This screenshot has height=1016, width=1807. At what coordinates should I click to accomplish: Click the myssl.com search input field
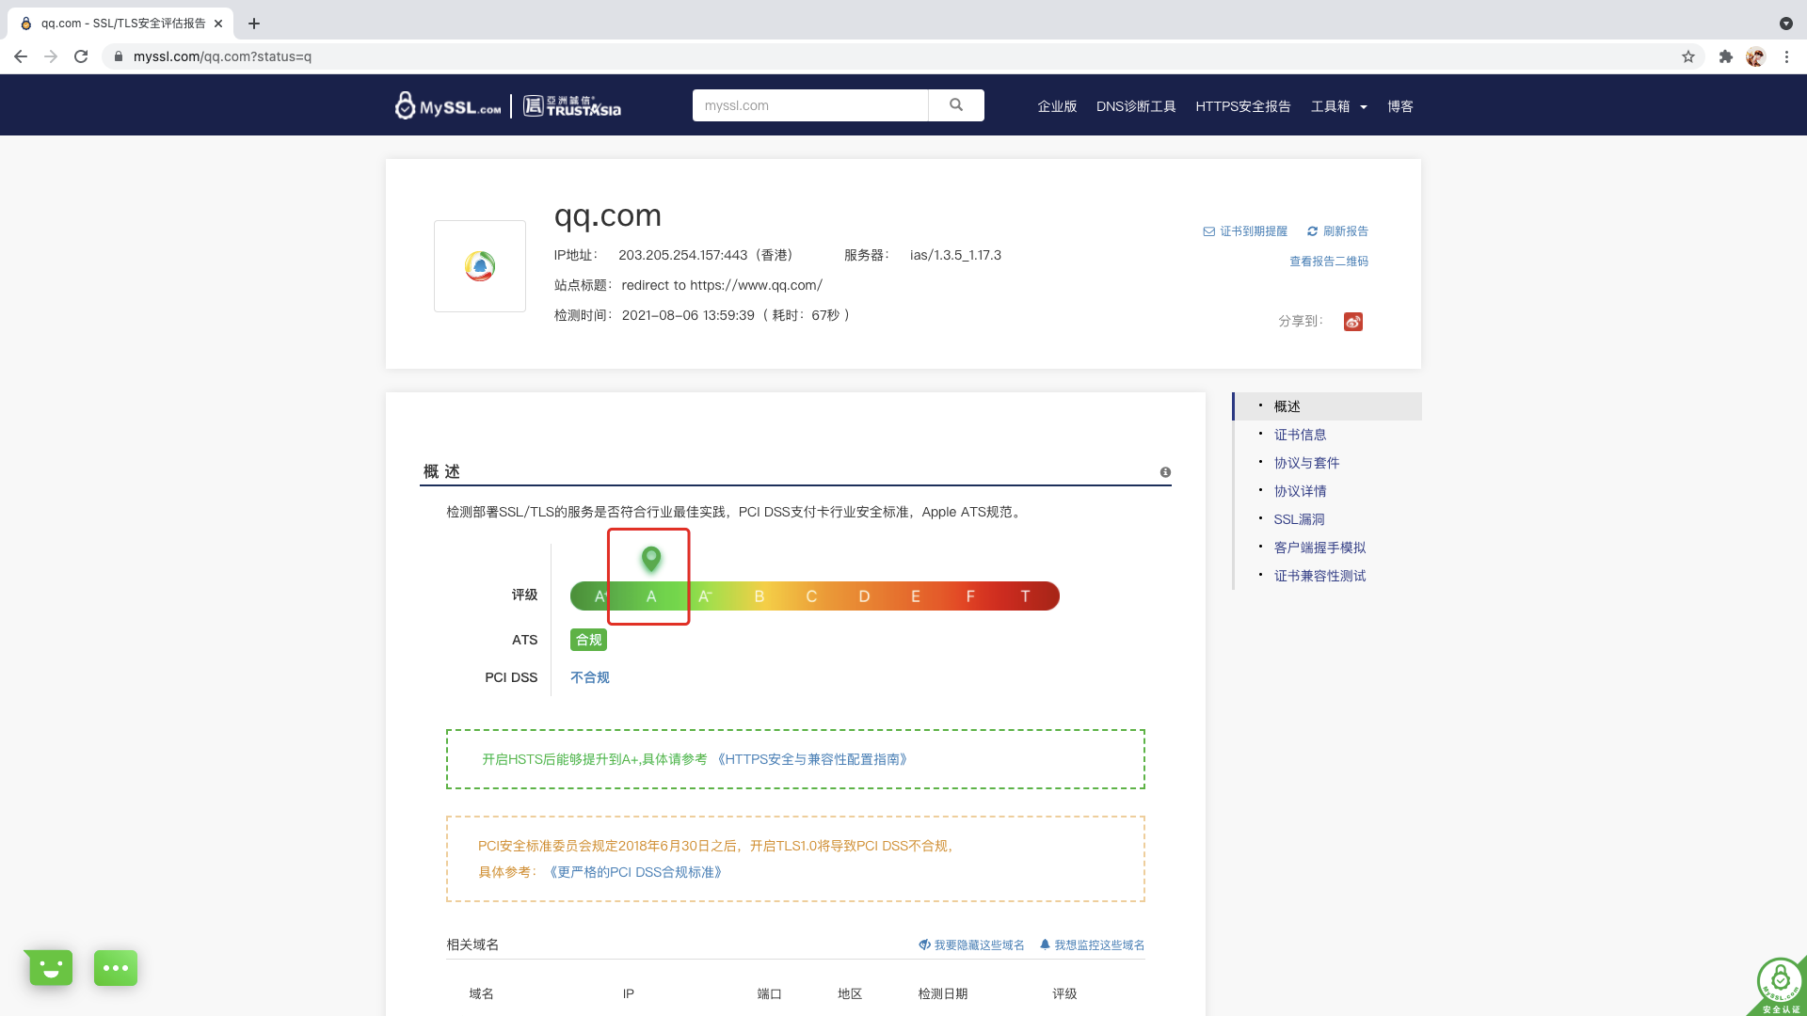click(809, 105)
